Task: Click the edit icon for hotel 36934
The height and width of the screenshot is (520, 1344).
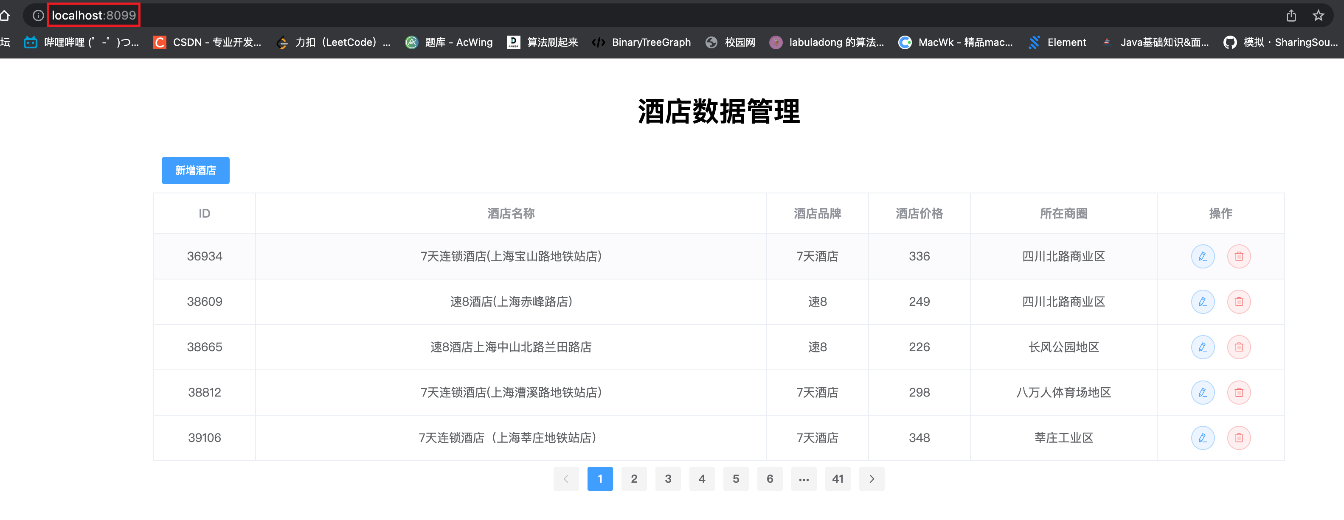Action: pos(1203,256)
